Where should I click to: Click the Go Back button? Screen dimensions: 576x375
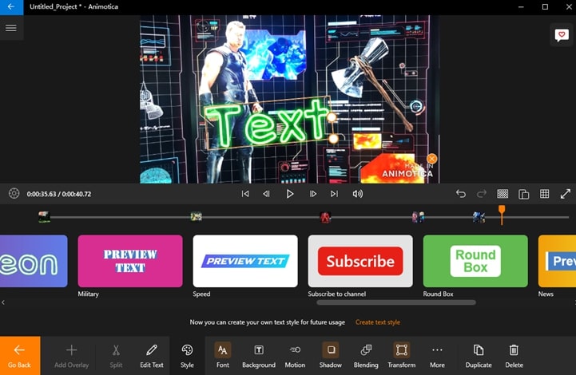click(20, 356)
